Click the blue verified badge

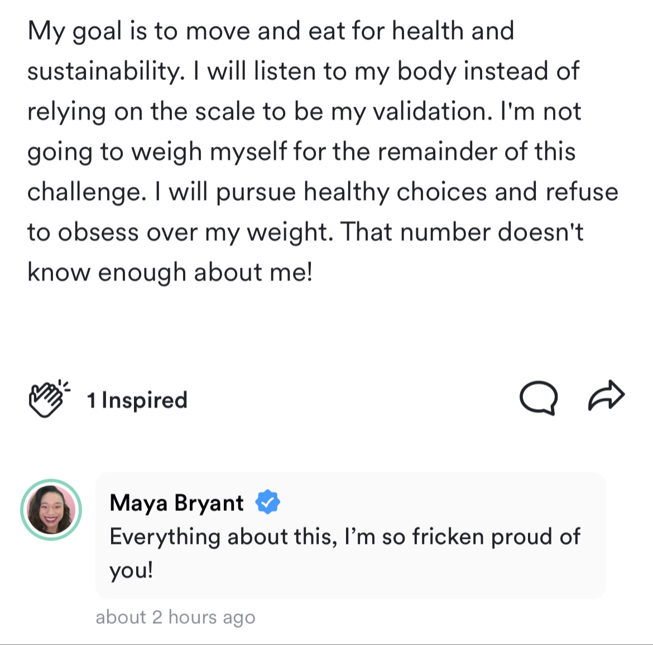tap(268, 502)
